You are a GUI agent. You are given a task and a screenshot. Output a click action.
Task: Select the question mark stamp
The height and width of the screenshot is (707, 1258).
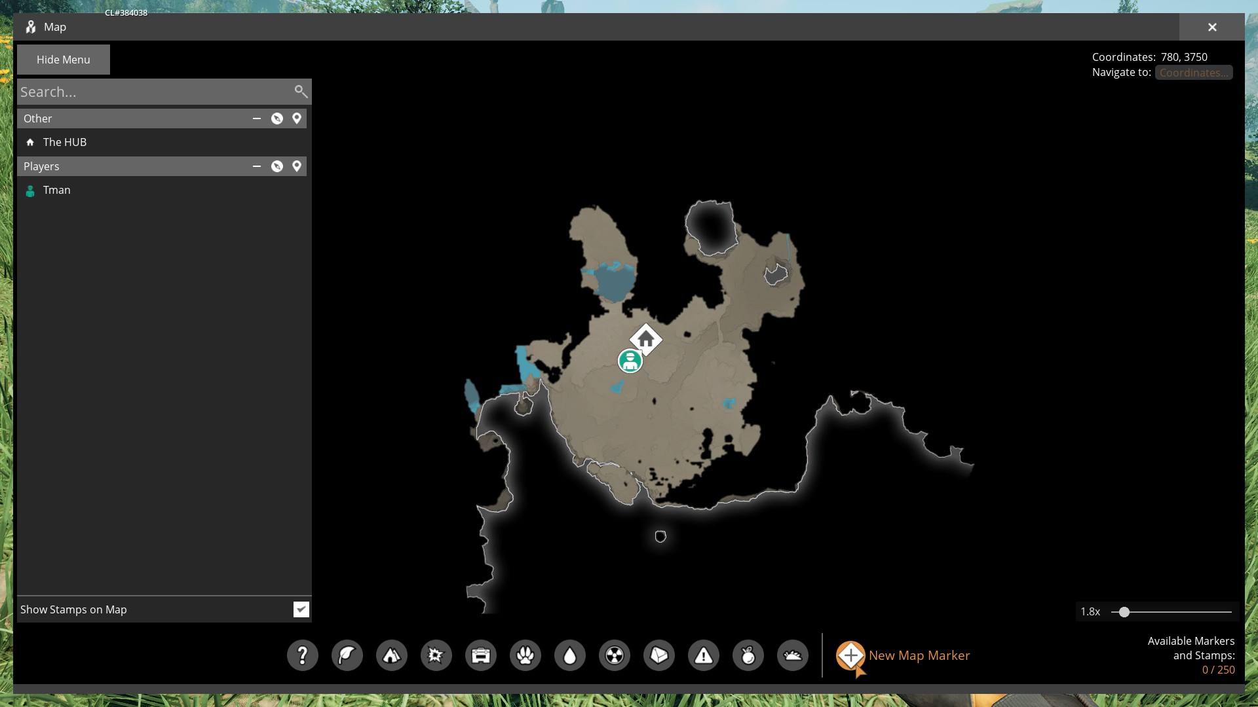pos(302,655)
